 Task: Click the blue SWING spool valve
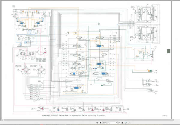tap(99, 46)
